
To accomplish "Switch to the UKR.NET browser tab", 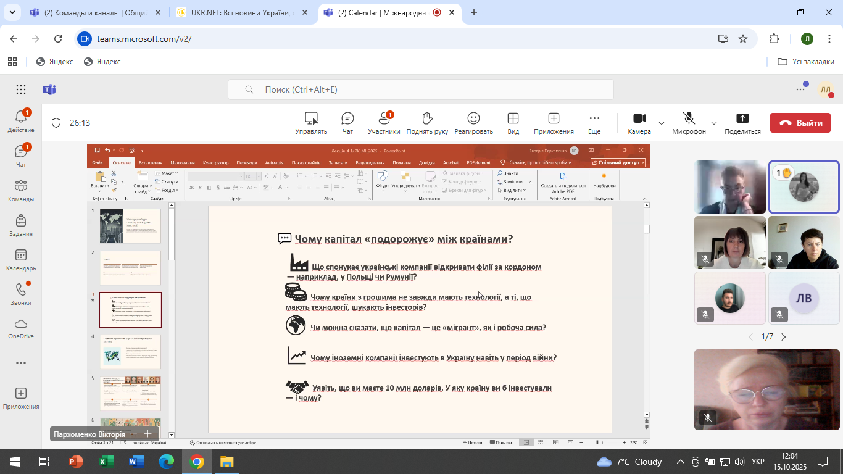I will coord(242,13).
